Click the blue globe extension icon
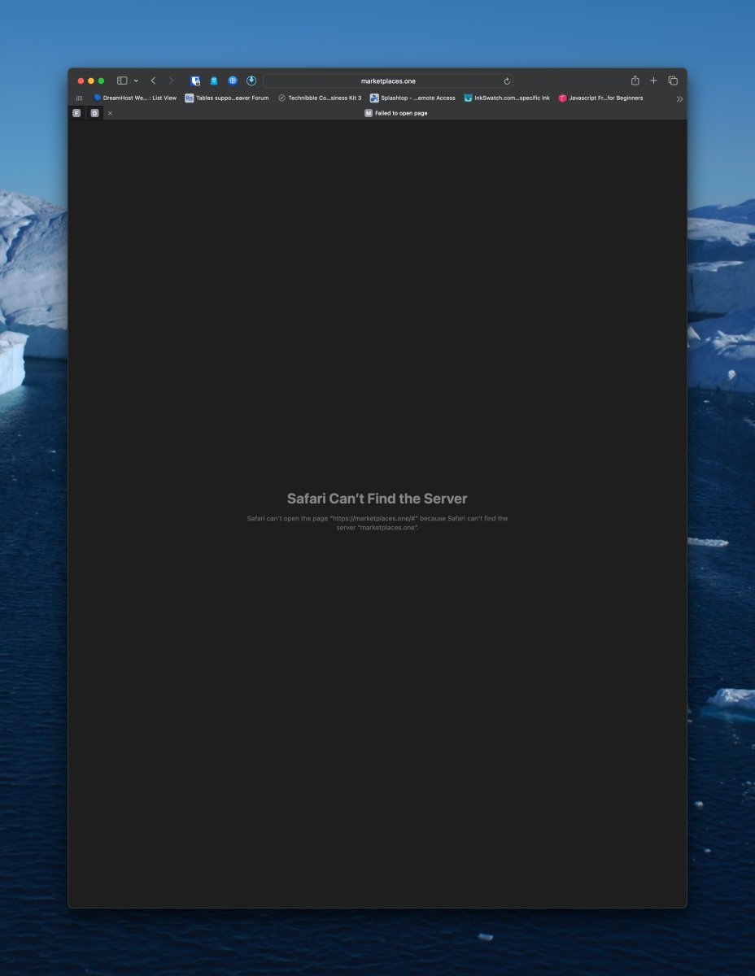The height and width of the screenshot is (976, 755). click(233, 81)
